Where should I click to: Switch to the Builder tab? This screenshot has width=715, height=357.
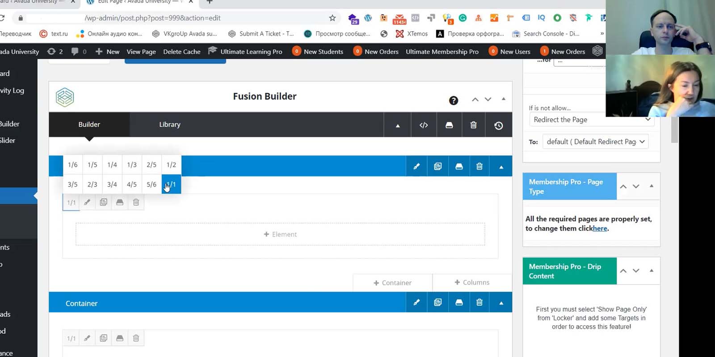pos(89,125)
